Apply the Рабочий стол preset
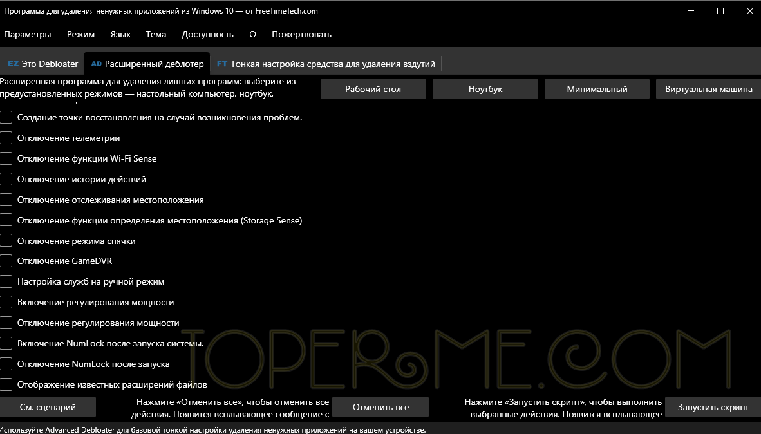 (373, 90)
